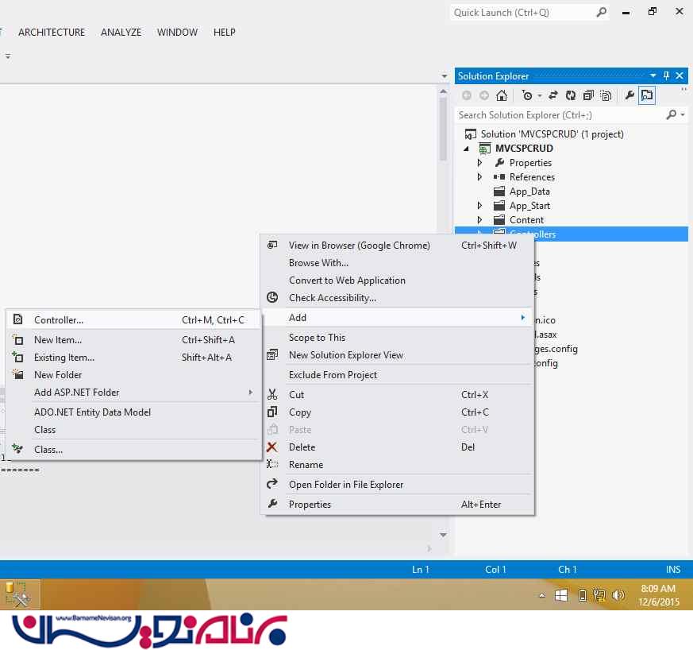693x650 pixels.
Task: Expand the App_Start folder node
Action: pos(479,206)
